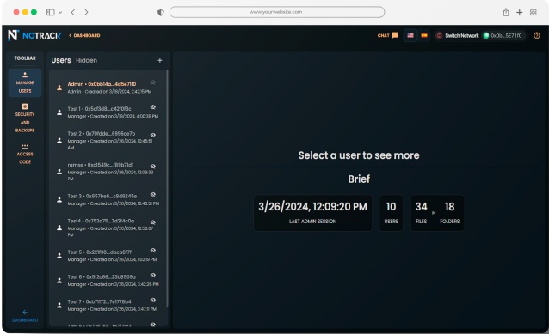Toggle visibility of Test 5 user

(153, 251)
